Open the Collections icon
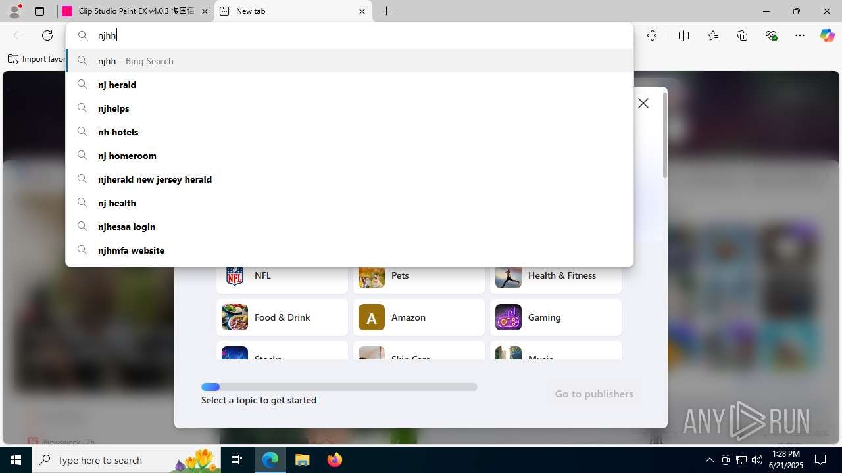This screenshot has width=842, height=473. [742, 35]
